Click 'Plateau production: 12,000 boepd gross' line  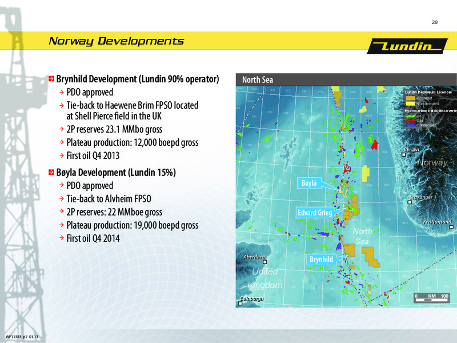pyautogui.click(x=133, y=142)
